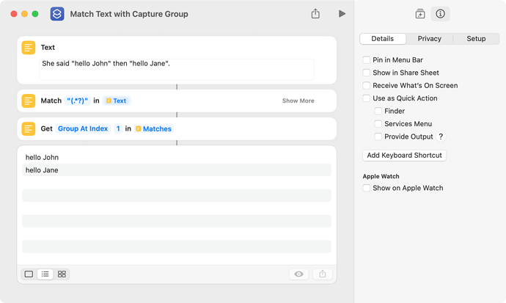Click Add Keyboard Shortcut button
Screen dimensions: 506x303
pyautogui.click(x=404, y=156)
